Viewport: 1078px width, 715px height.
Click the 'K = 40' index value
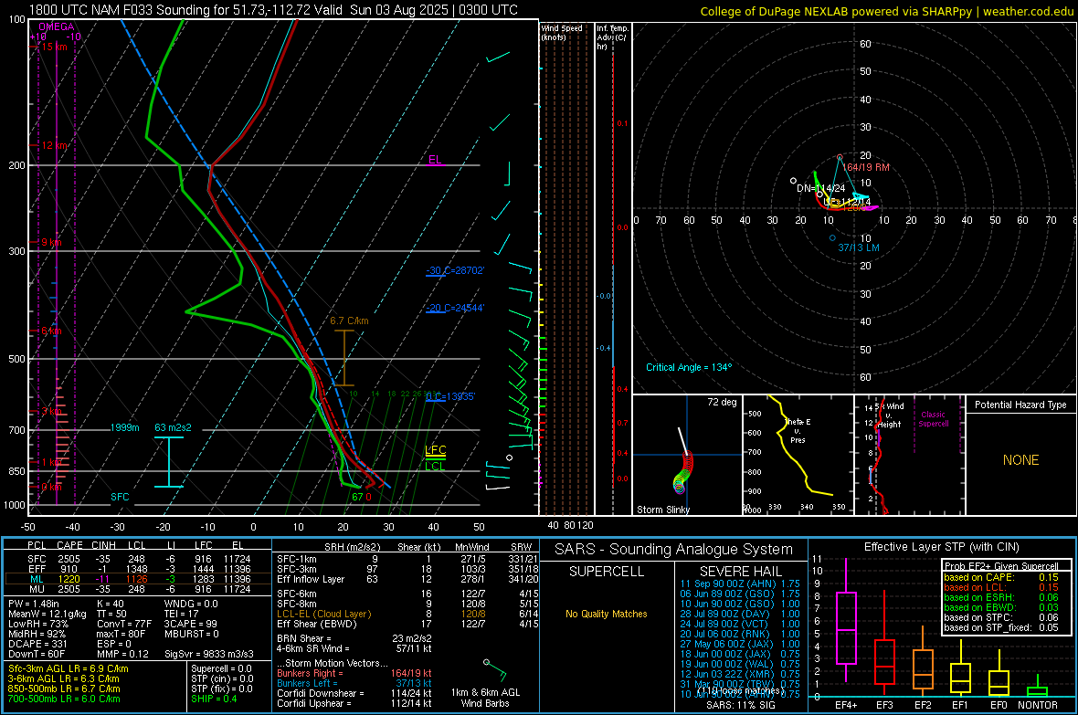[110, 605]
